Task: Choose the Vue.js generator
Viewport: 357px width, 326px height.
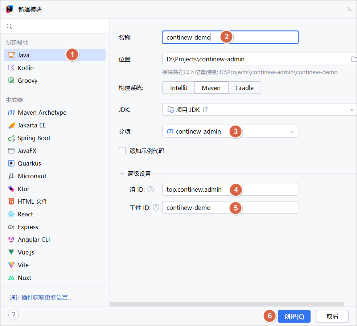Action: click(x=55, y=252)
